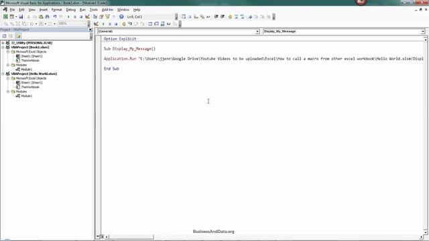This screenshot has height=241, width=429.
Task: Open the Display_My_Message procedure dropdown
Action: click(x=423, y=31)
